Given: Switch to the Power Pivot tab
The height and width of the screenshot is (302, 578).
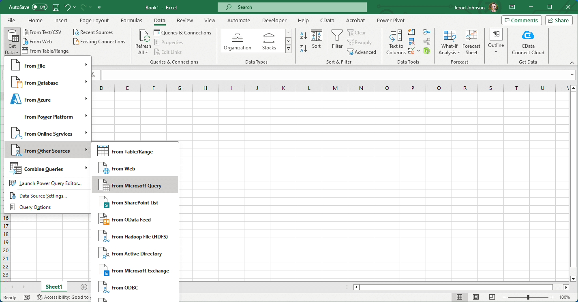Looking at the screenshot, I should click(x=391, y=20).
